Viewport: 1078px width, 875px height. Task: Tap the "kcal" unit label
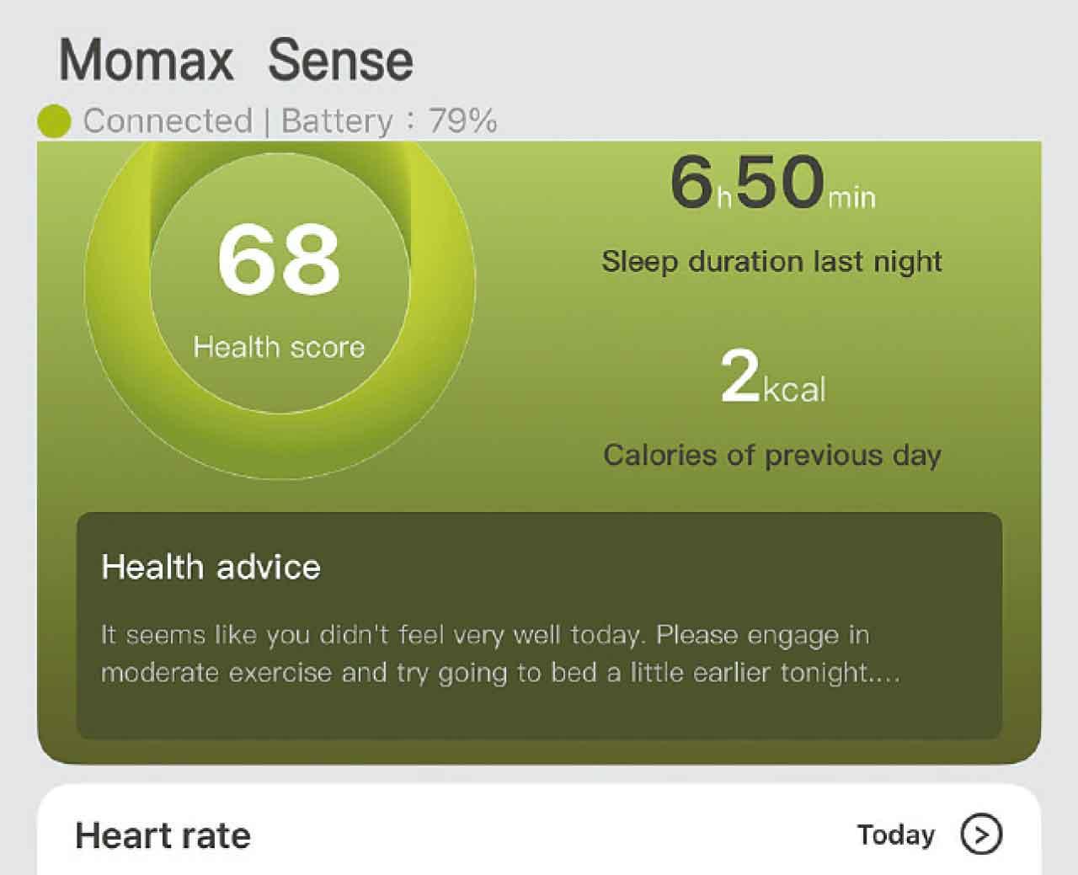point(794,390)
